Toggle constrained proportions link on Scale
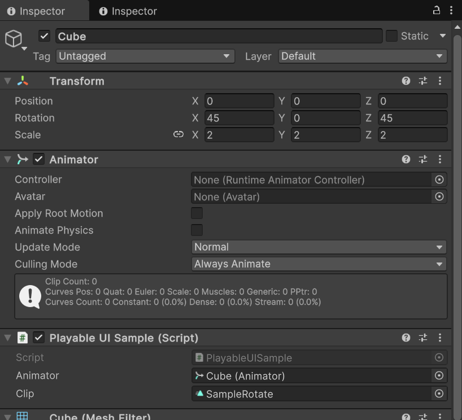The height and width of the screenshot is (420, 462). (x=178, y=134)
